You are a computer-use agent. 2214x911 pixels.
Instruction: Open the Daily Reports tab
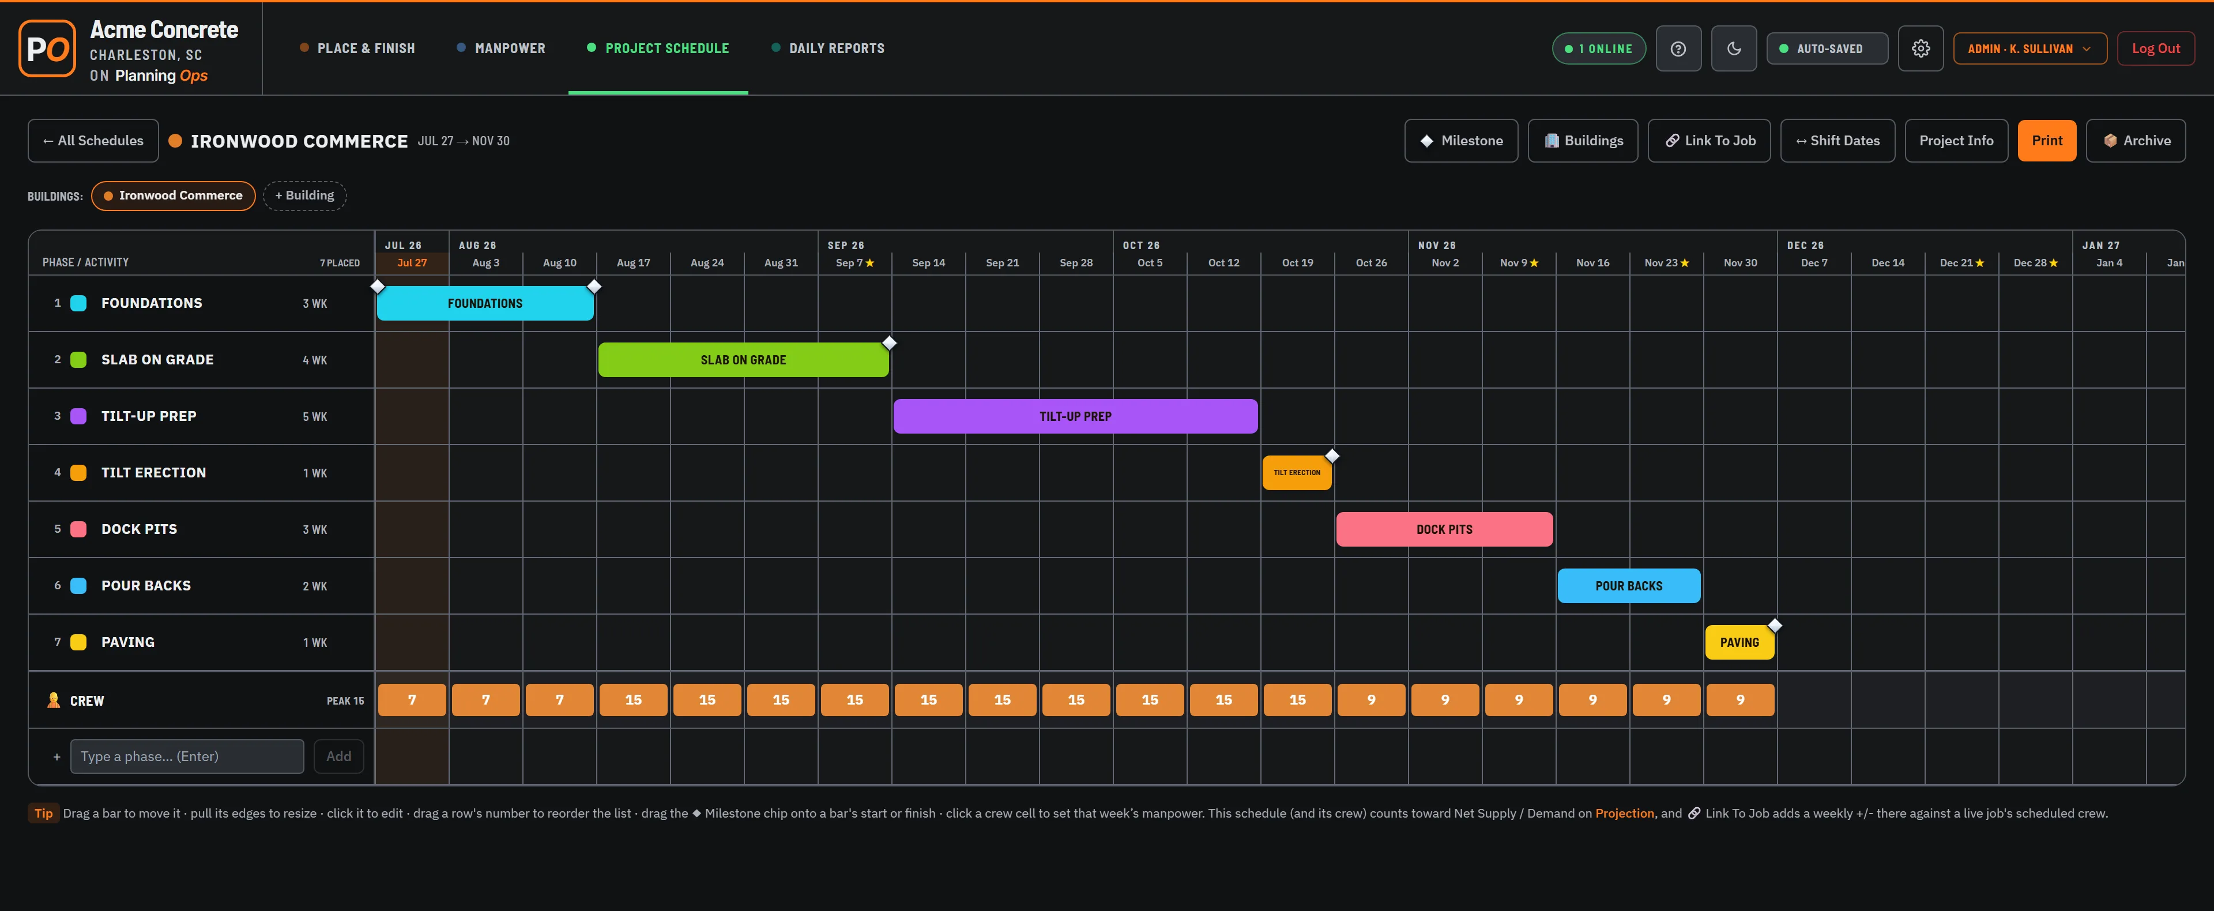pyautogui.click(x=828, y=48)
